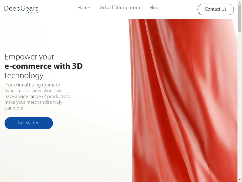This screenshot has width=242, height=182.
Task: Open the Blog navigation link
Action: [x=154, y=8]
